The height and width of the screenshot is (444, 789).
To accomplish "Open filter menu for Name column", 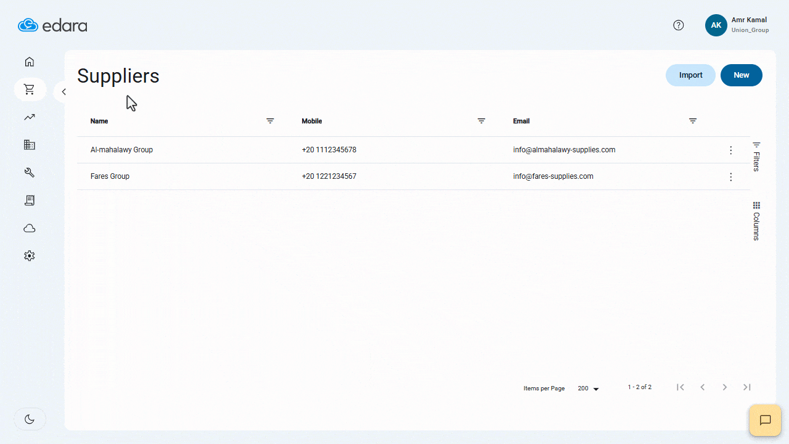I will [x=270, y=121].
